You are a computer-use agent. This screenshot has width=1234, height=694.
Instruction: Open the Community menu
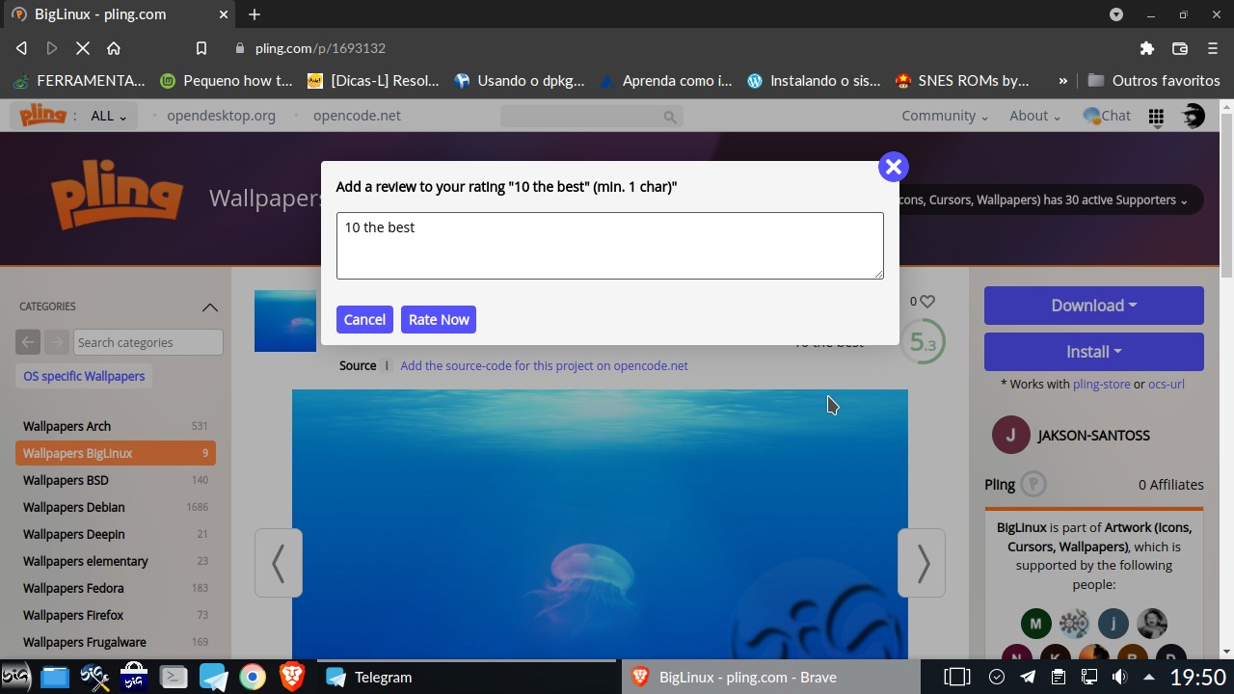coord(945,116)
